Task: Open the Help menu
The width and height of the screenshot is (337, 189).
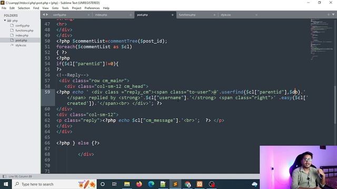Action: click(106, 8)
